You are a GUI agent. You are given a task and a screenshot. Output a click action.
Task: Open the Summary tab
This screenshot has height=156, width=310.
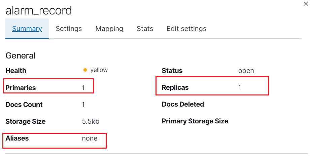[27, 29]
